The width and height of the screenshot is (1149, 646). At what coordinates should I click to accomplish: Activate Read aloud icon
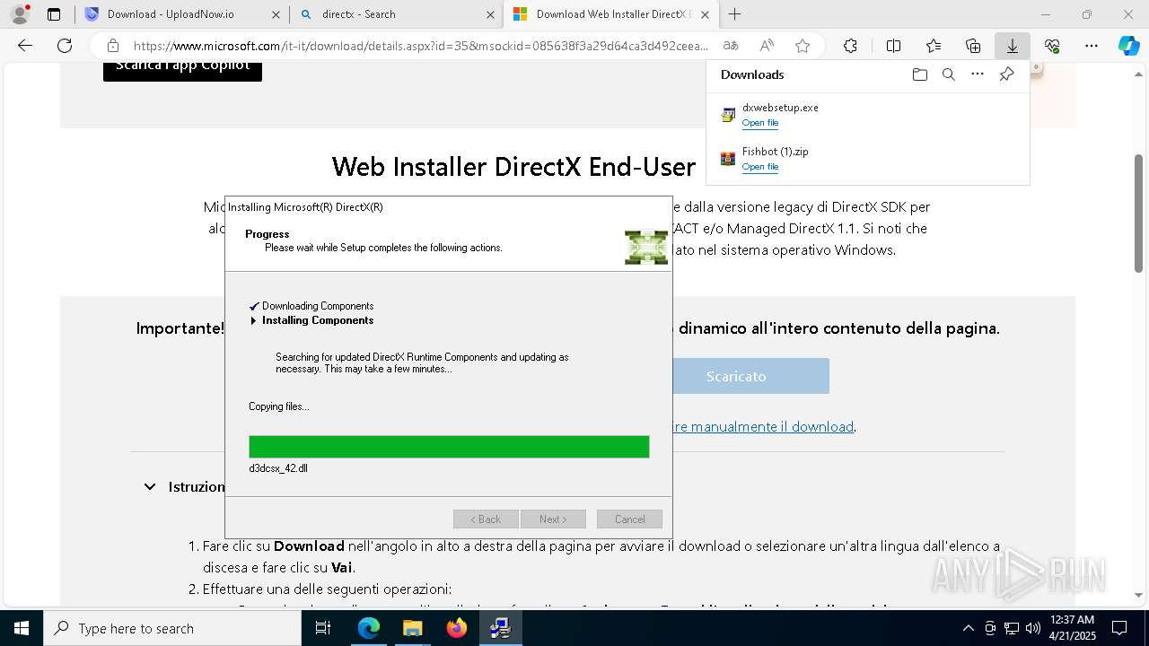tap(767, 46)
